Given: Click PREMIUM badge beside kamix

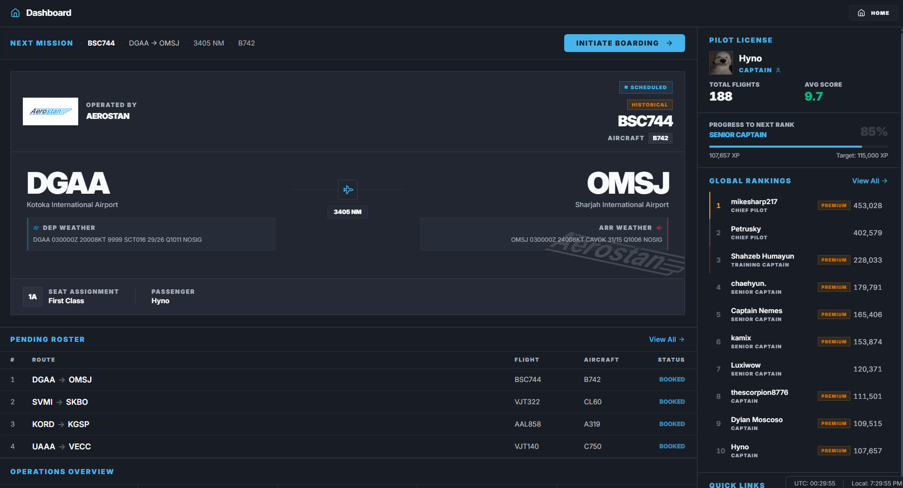Looking at the screenshot, I should [x=834, y=342].
